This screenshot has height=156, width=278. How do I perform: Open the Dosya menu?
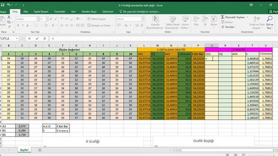[x=3, y=12]
